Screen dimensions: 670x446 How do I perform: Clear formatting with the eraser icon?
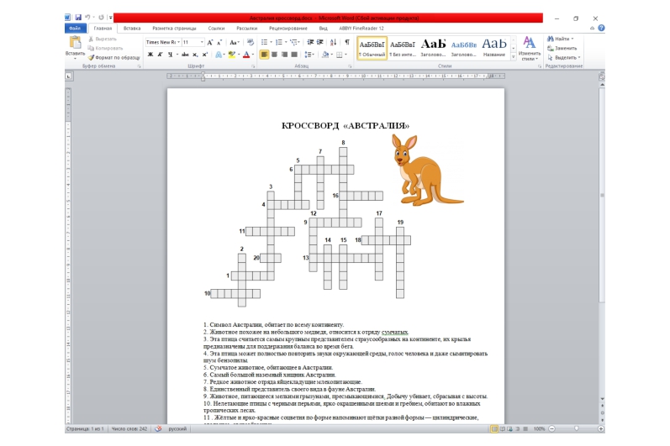pyautogui.click(x=251, y=42)
